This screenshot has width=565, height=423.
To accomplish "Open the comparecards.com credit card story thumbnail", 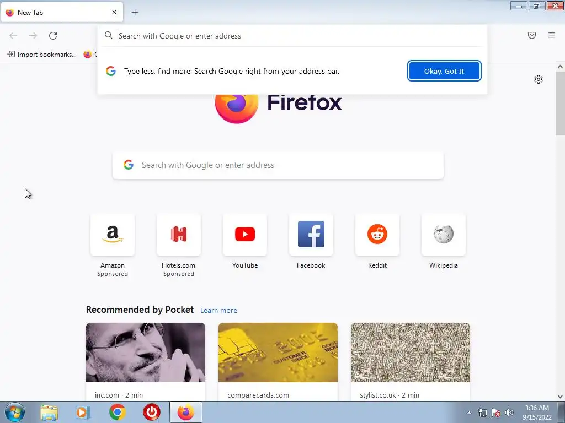I will [278, 352].
